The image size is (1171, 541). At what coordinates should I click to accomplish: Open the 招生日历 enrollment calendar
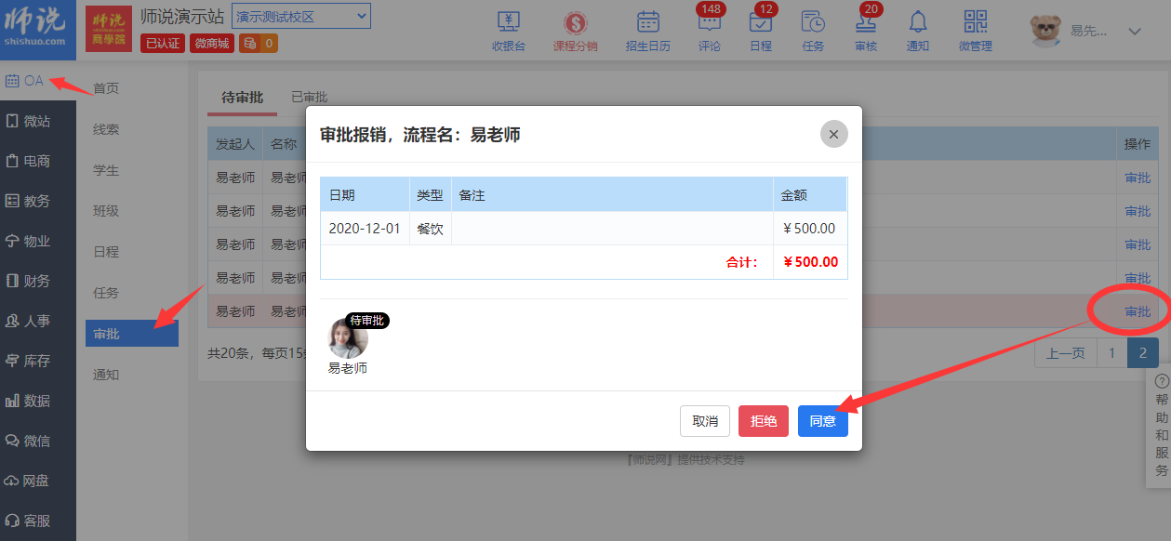[647, 31]
